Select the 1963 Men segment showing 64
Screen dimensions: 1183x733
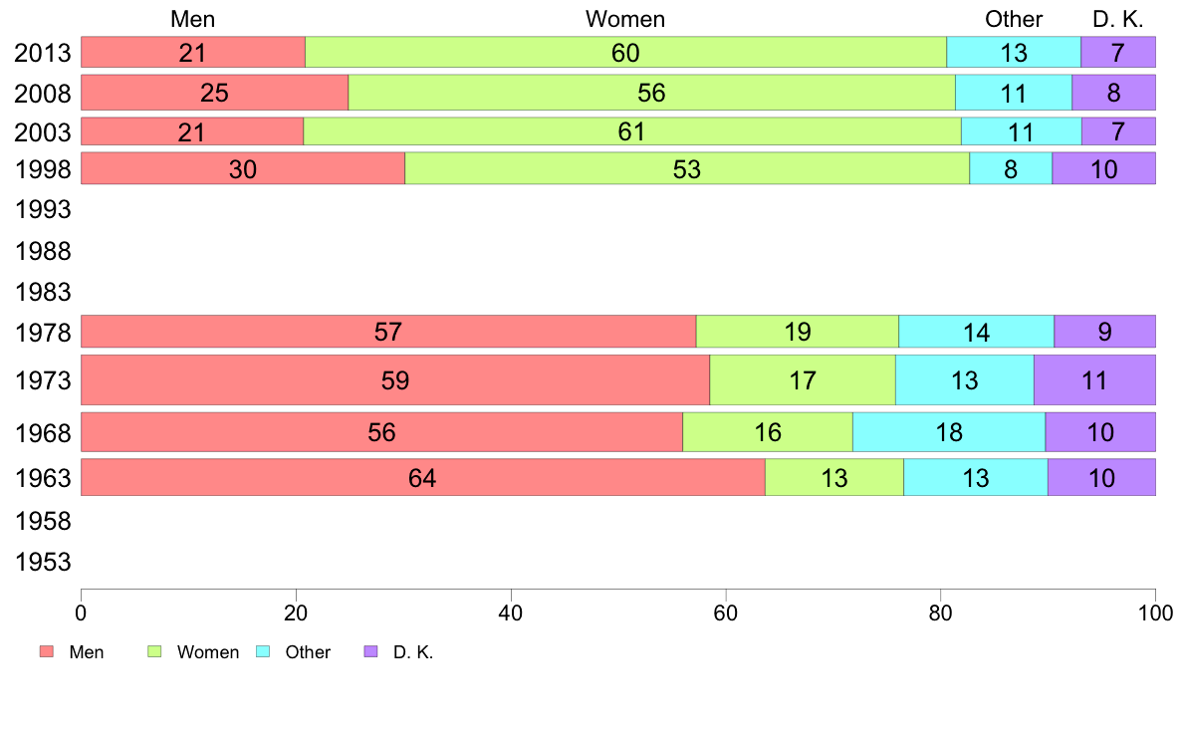[x=423, y=477]
